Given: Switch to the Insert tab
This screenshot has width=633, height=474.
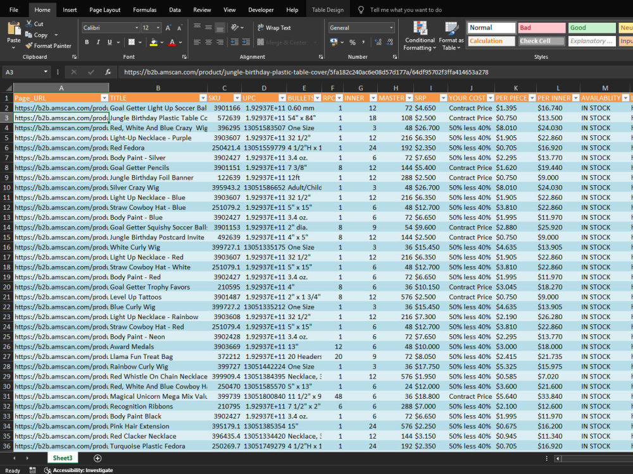Looking at the screenshot, I should [70, 9].
